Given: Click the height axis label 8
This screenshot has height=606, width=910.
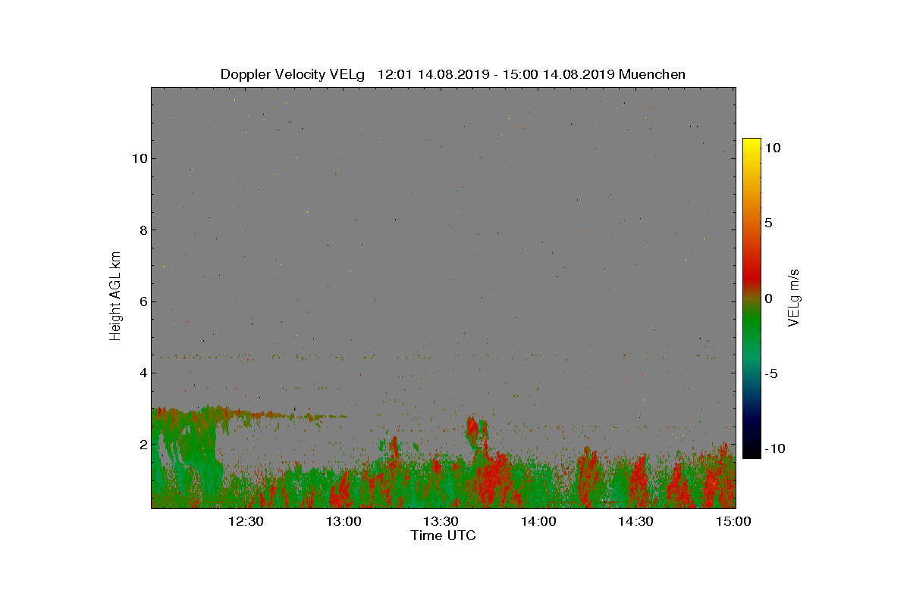Looking at the screenshot, I should coord(142,230).
